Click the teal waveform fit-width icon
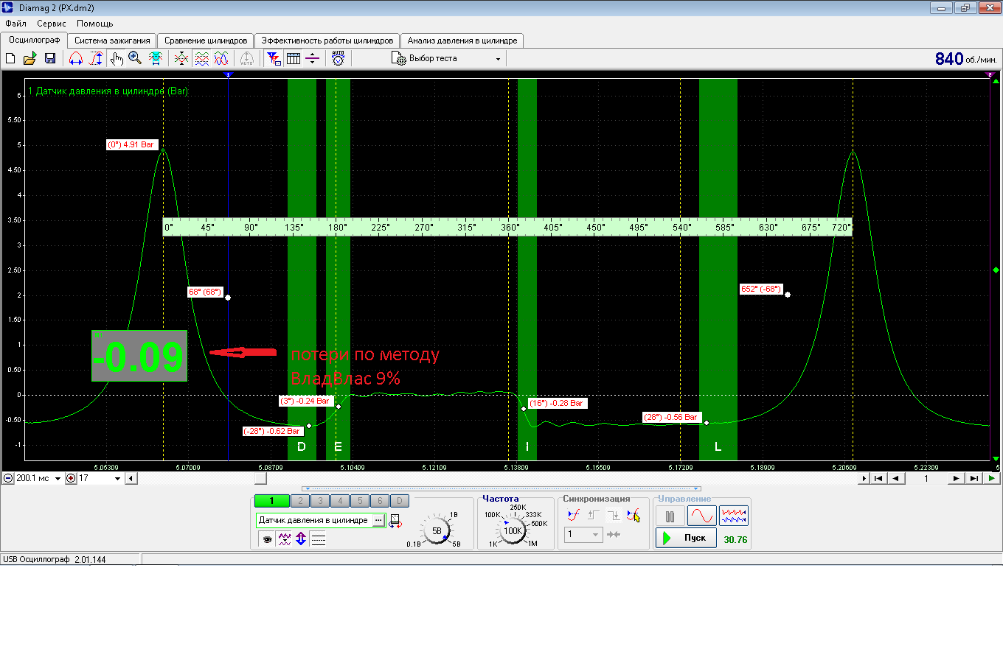 point(156,58)
